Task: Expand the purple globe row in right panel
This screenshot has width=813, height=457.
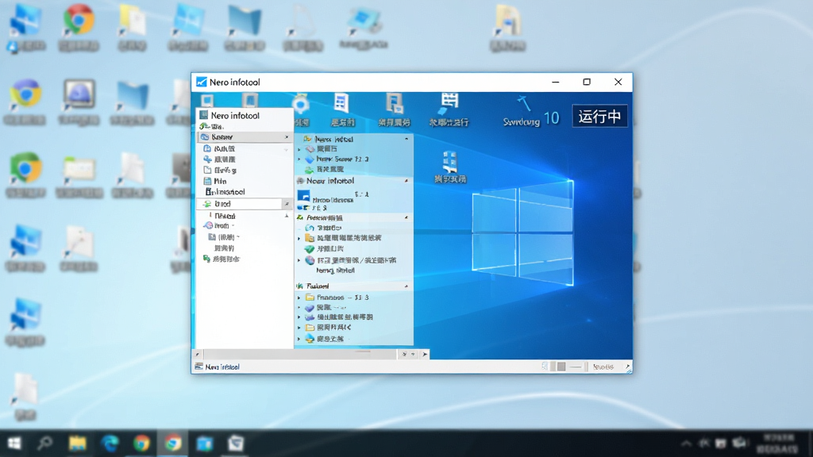Action: pyautogui.click(x=299, y=260)
